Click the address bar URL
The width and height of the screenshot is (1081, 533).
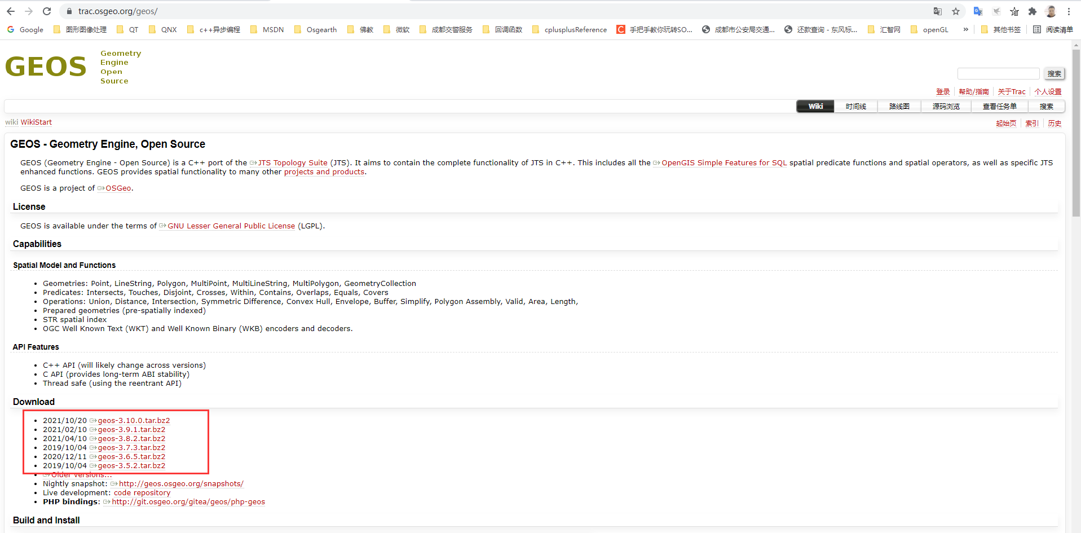(x=118, y=11)
